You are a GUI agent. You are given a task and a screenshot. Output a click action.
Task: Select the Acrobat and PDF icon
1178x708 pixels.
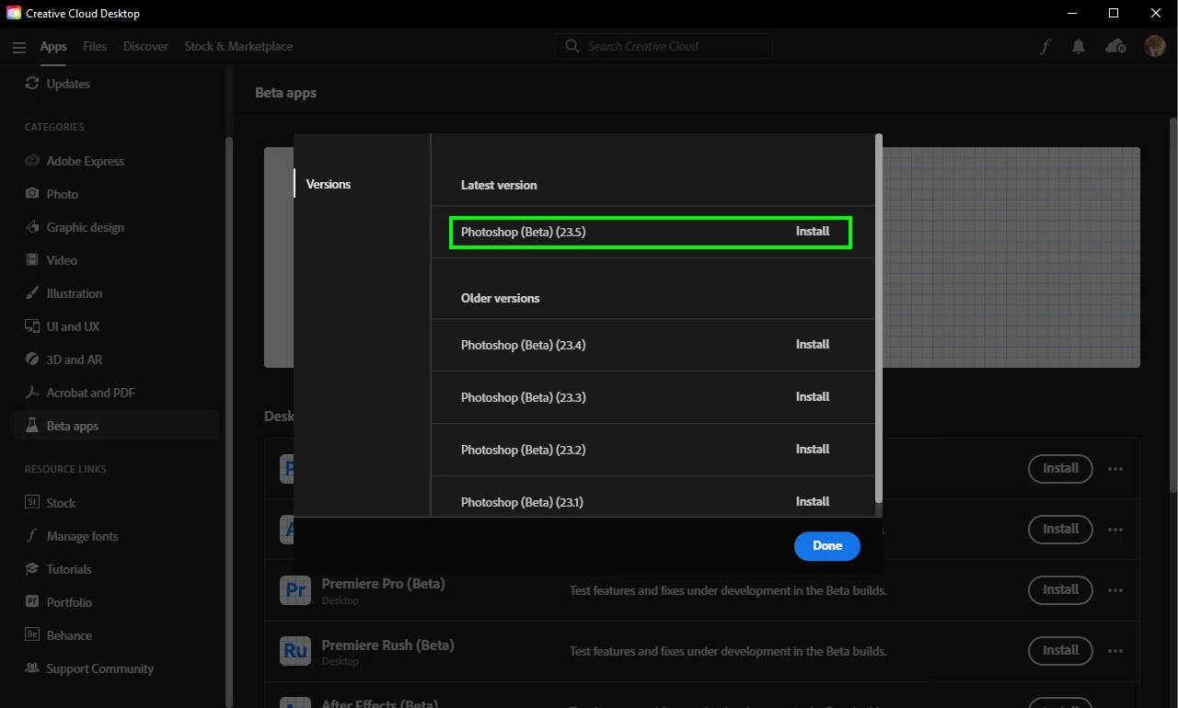click(x=32, y=393)
